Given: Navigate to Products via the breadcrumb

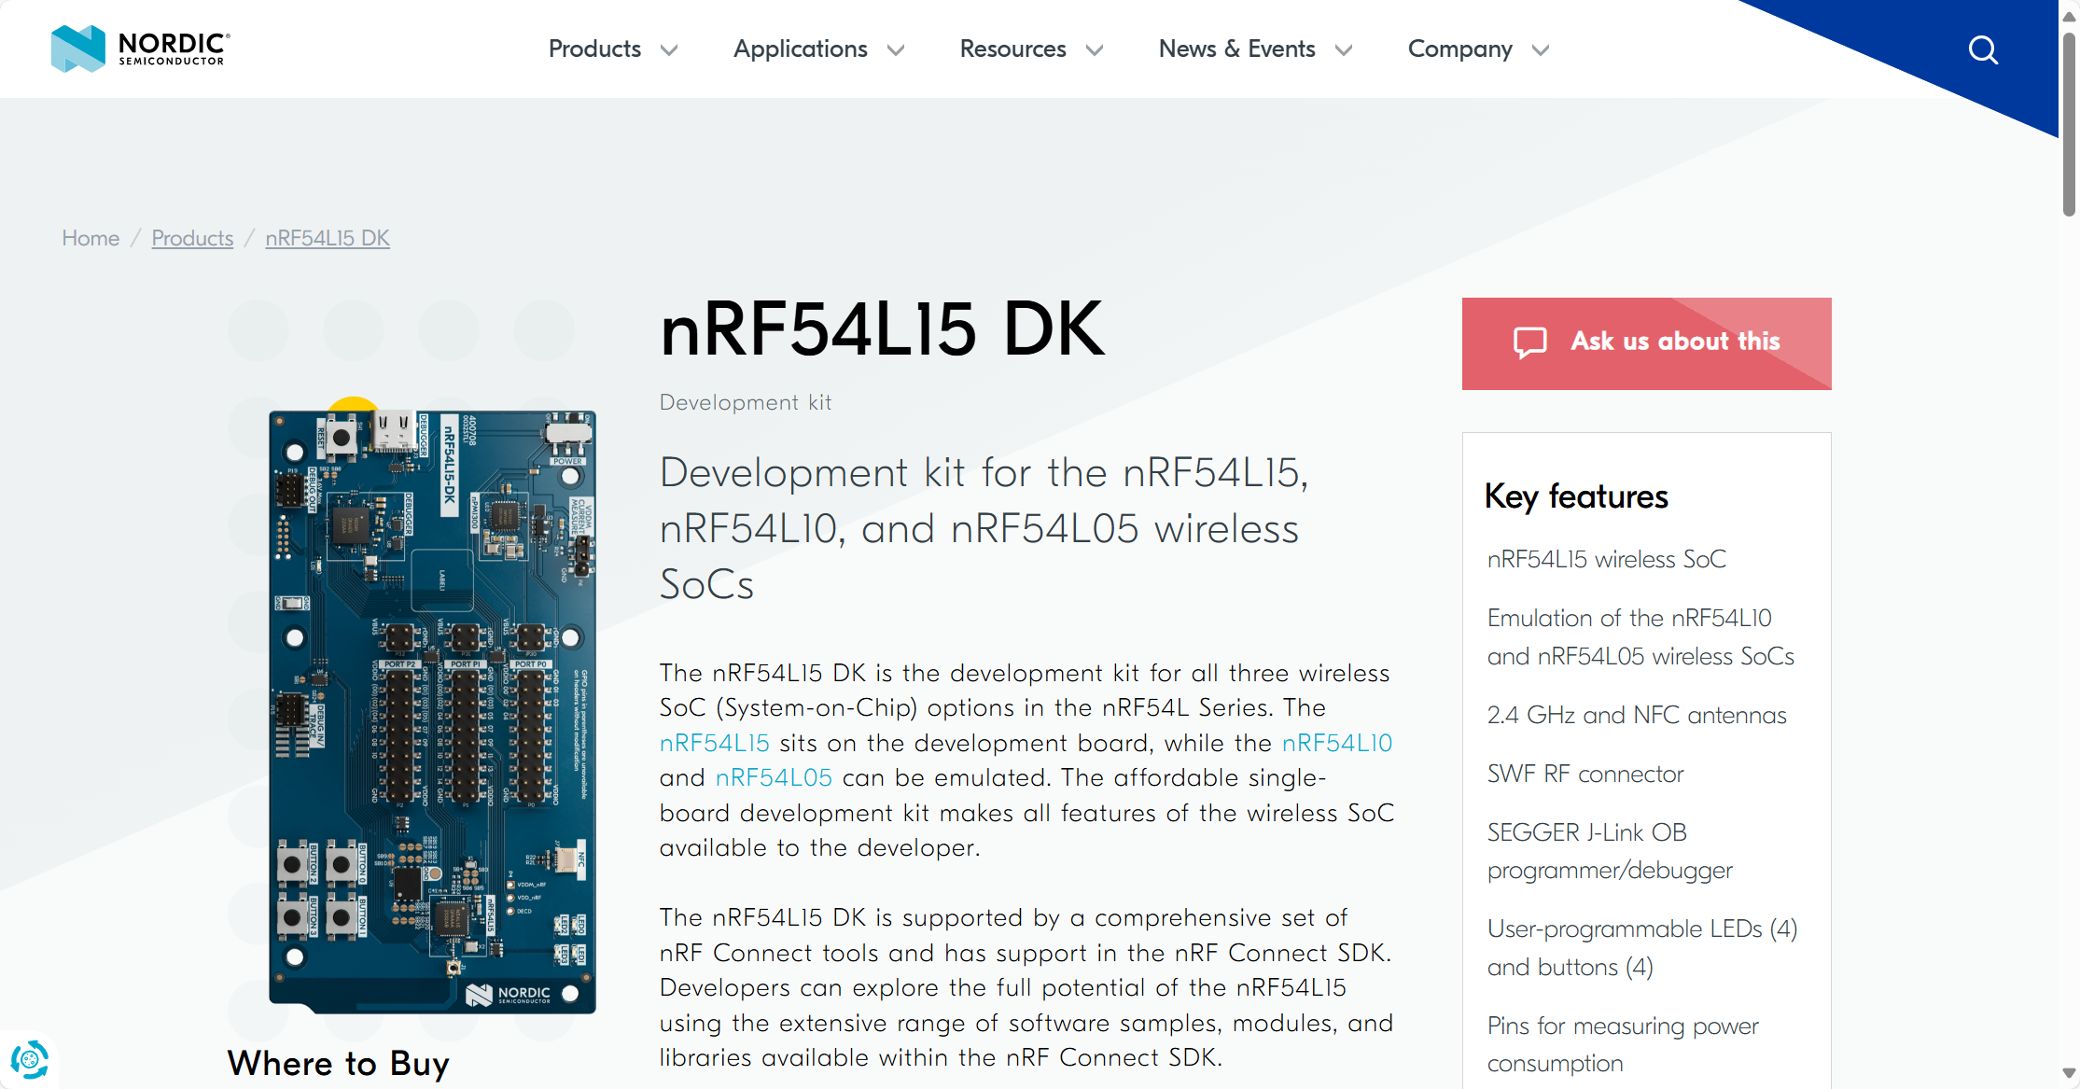Looking at the screenshot, I should tap(192, 238).
